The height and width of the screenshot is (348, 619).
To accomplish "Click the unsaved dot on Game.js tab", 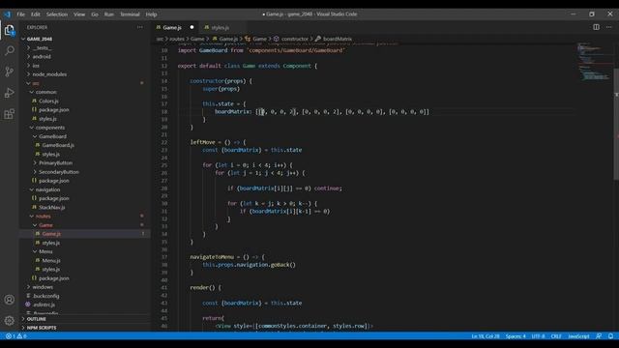I will coord(192,27).
